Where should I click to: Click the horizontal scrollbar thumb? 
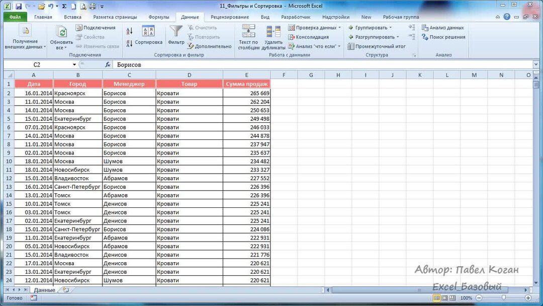tap(419, 290)
